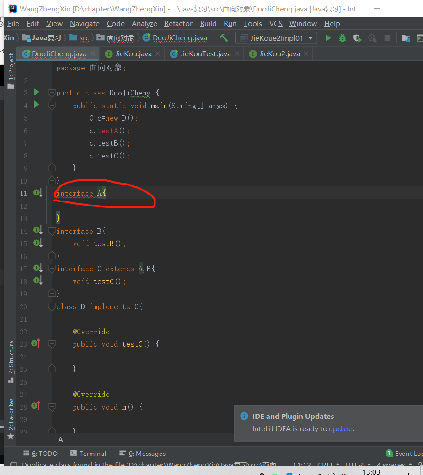Click the update link in notification
This screenshot has width=423, height=475.
point(341,429)
